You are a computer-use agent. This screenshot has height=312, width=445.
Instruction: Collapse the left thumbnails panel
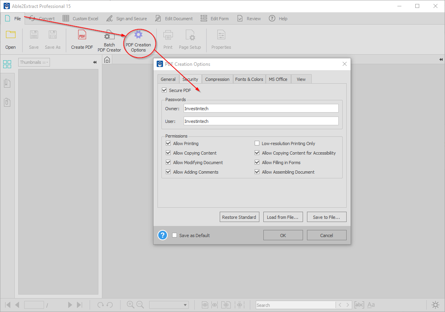tap(95, 62)
